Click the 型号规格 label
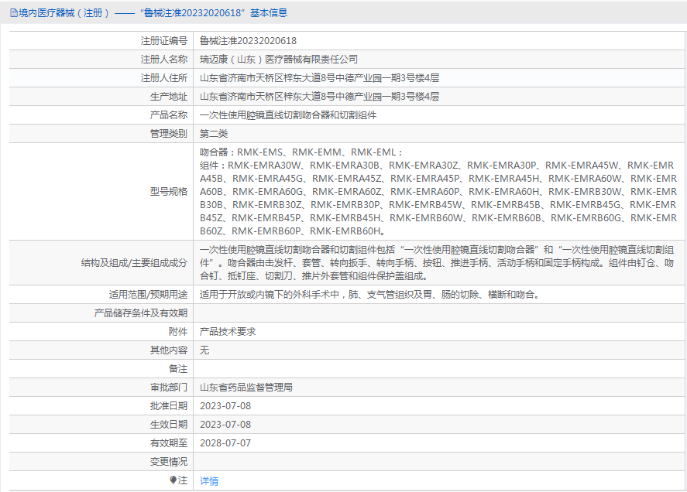The height and width of the screenshot is (492, 687). (169, 191)
